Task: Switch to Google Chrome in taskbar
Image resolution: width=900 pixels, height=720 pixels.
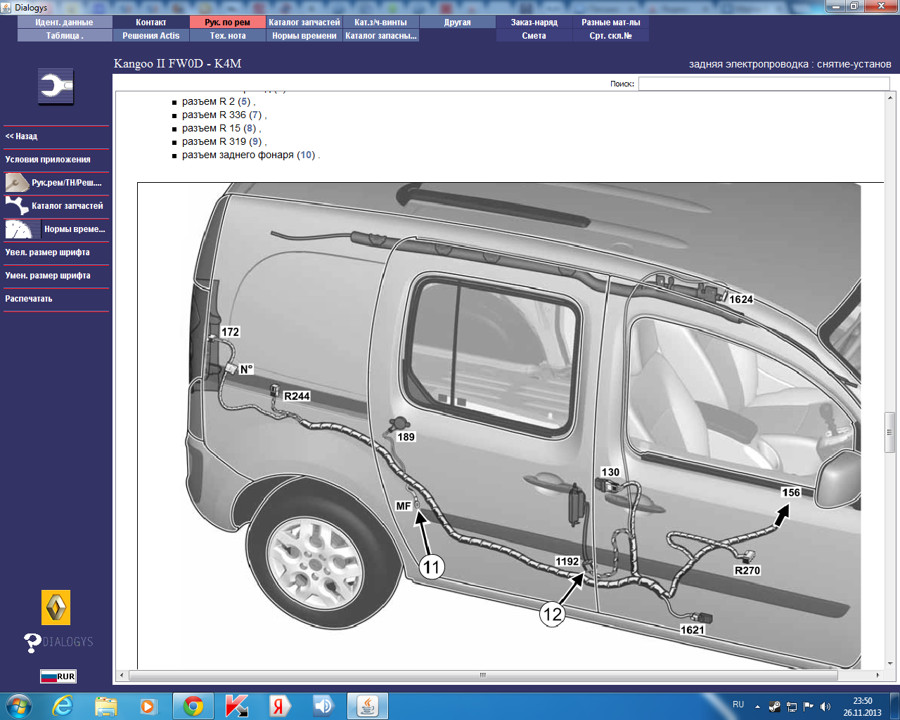Action: point(193,706)
